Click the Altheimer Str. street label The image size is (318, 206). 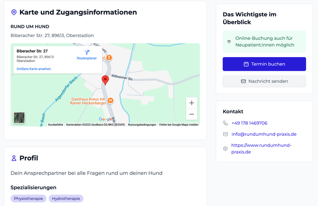point(122,78)
